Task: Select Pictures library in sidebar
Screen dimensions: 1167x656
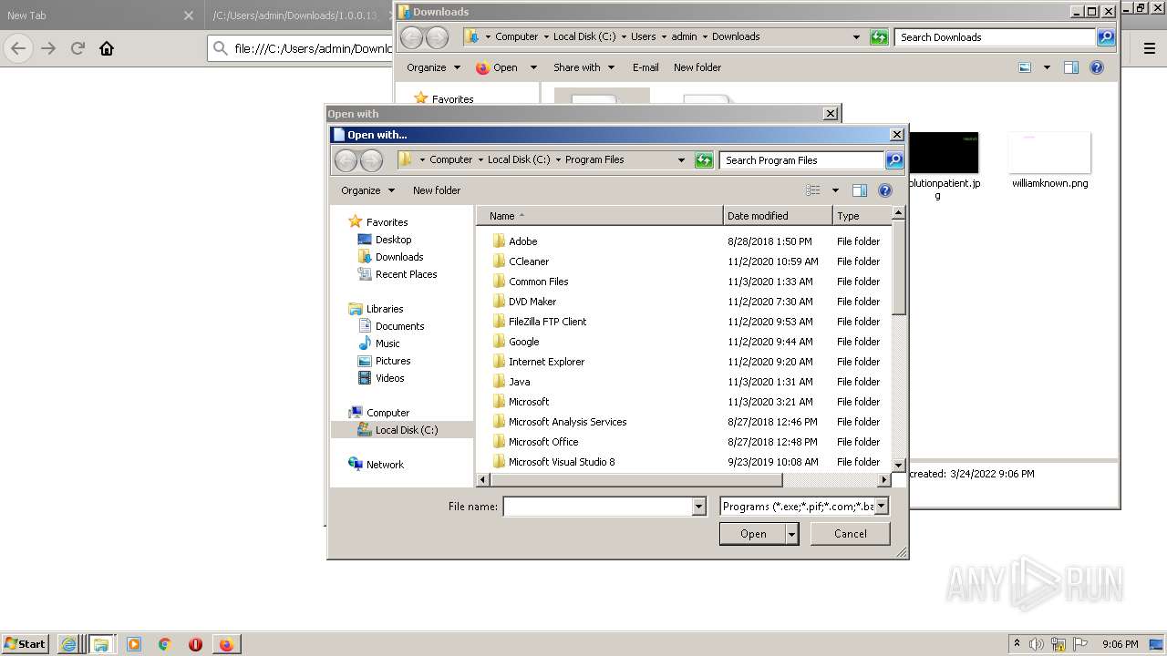Action: pos(393,361)
